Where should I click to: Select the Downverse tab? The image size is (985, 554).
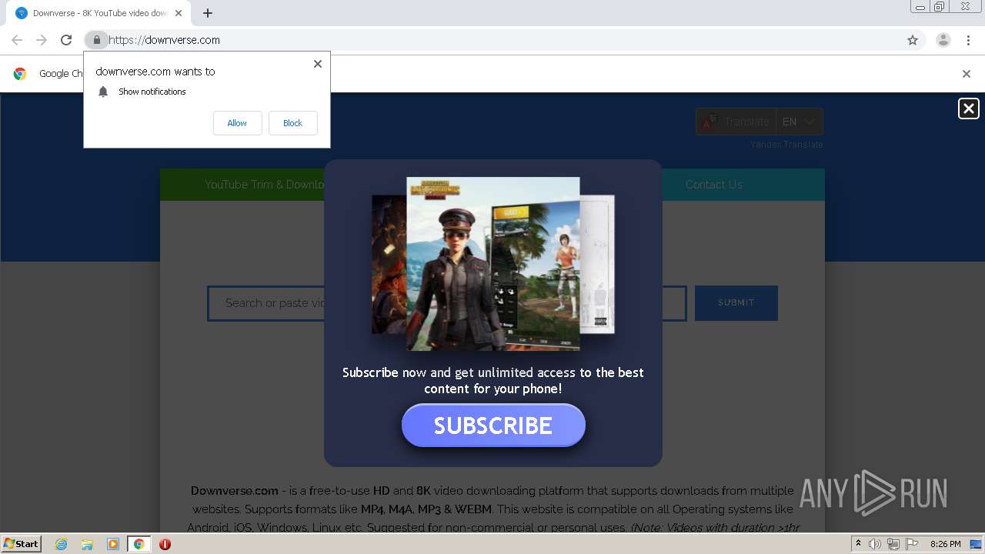pyautogui.click(x=98, y=13)
